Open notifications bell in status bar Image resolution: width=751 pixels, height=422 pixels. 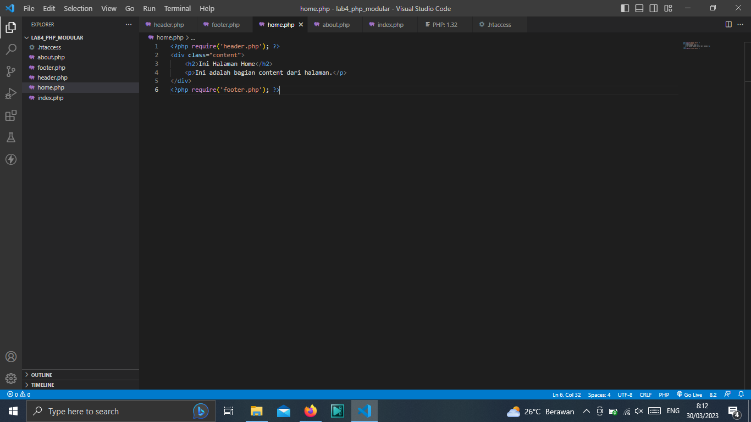point(741,395)
